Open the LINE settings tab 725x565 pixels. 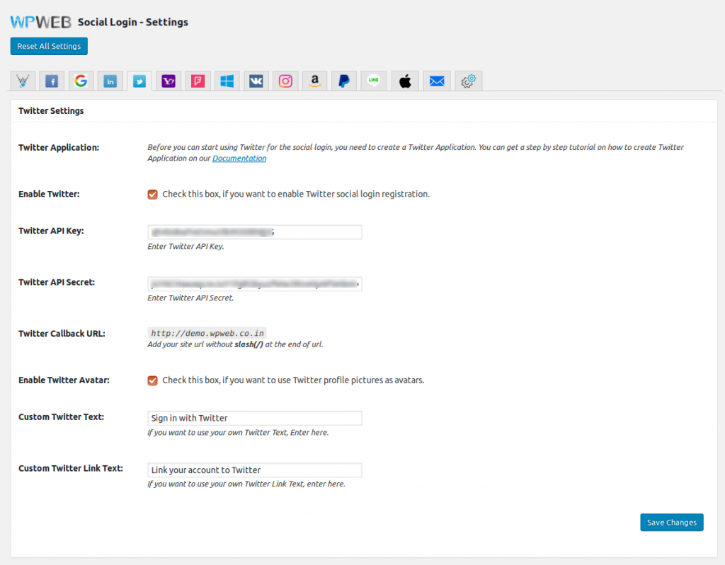point(373,81)
